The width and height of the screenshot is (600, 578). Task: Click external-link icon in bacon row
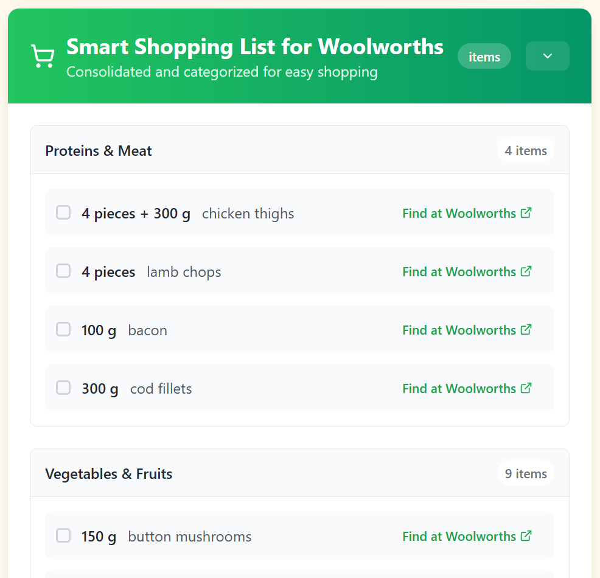526,330
